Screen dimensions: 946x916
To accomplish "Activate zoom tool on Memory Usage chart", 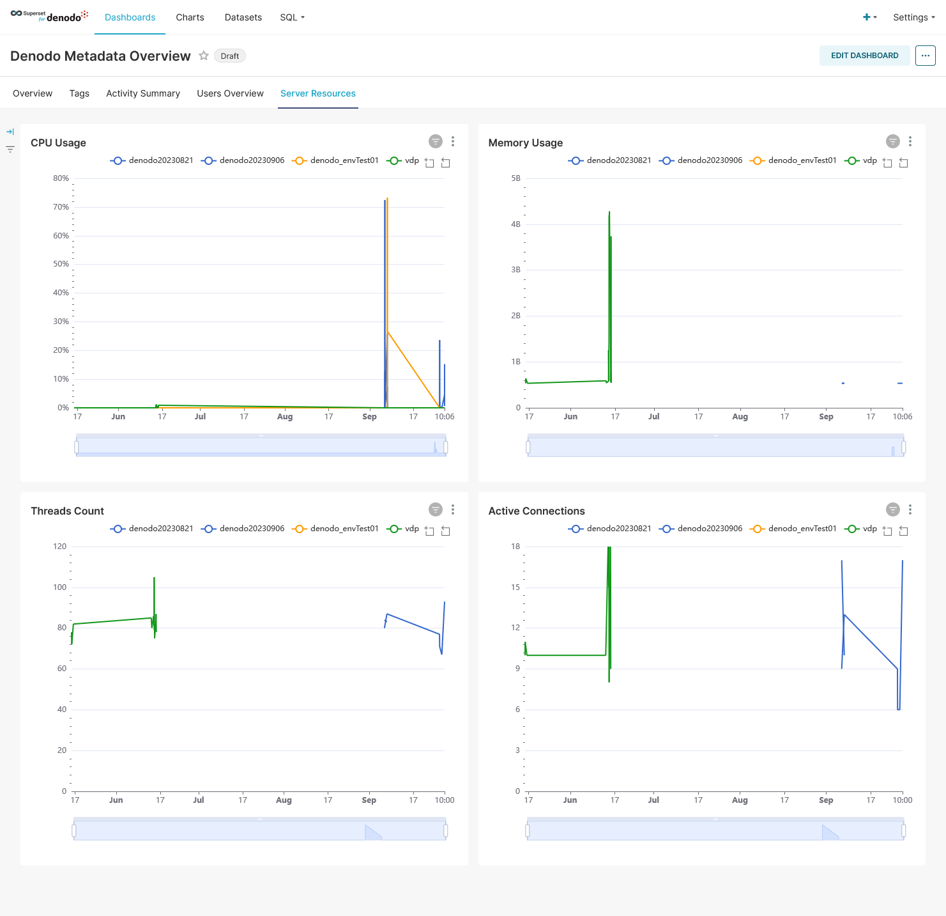I will point(887,162).
